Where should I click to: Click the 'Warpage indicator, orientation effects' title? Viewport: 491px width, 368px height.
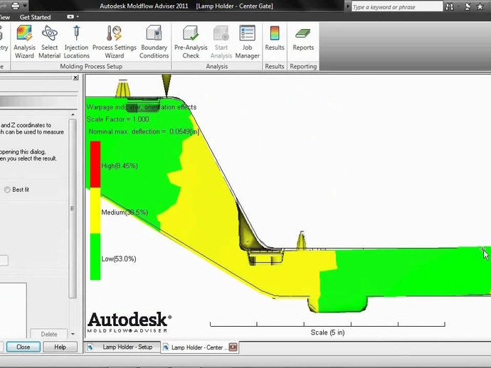tap(142, 107)
